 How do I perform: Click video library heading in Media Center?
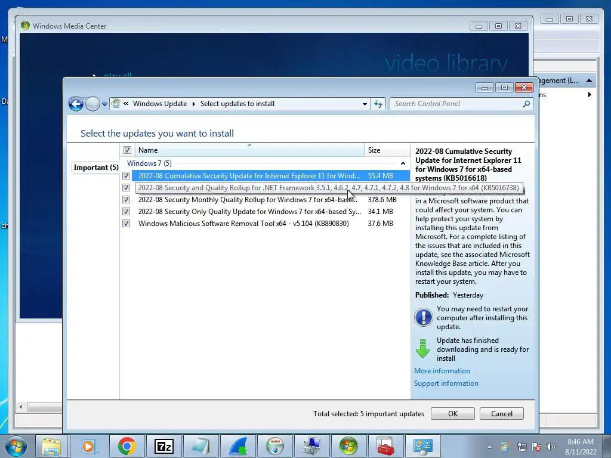446,63
